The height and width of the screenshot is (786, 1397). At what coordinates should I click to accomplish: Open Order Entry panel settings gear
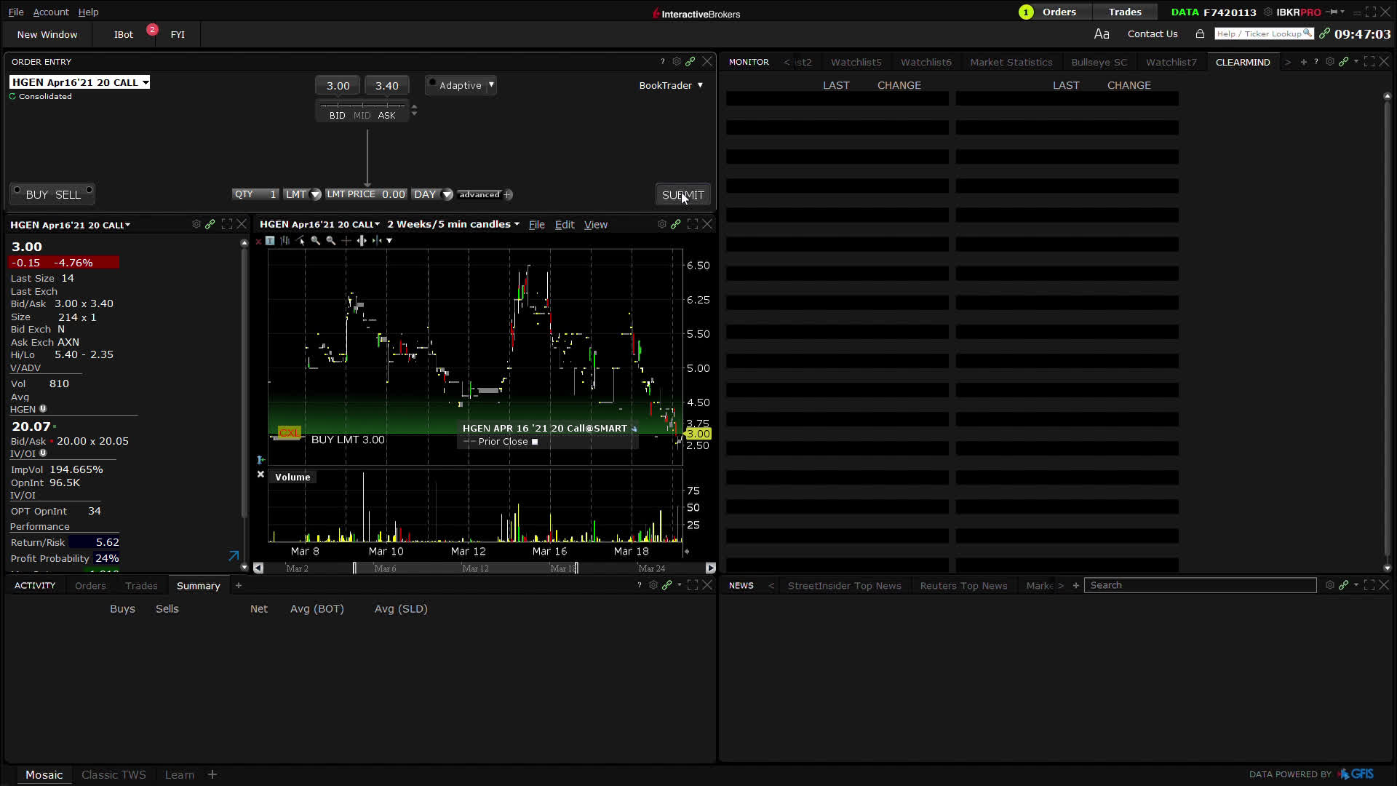point(677,62)
